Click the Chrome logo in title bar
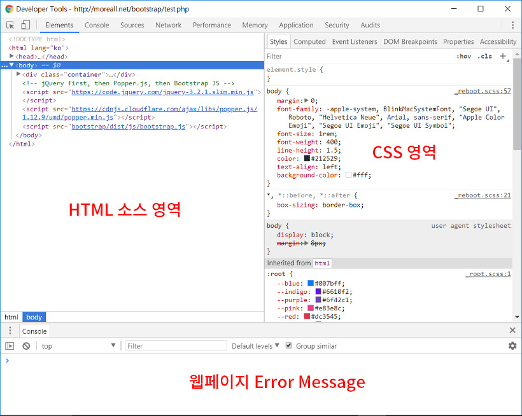Viewport: 522px width, 416px height. coord(9,9)
